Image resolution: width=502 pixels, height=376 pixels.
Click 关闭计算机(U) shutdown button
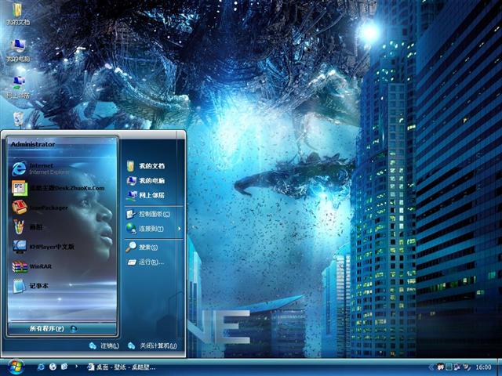point(152,345)
